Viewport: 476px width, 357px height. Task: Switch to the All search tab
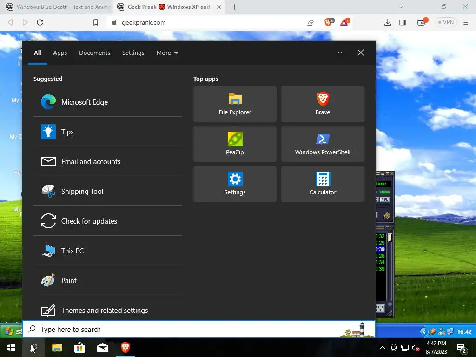point(38,53)
